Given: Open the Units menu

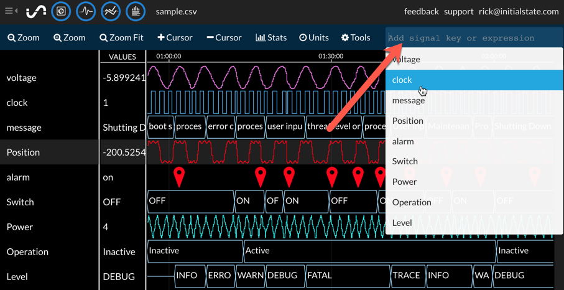Looking at the screenshot, I should (x=314, y=38).
